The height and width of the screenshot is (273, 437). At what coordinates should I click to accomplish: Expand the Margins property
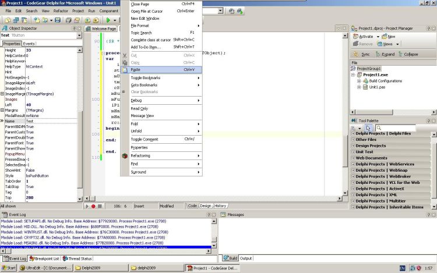[2, 110]
